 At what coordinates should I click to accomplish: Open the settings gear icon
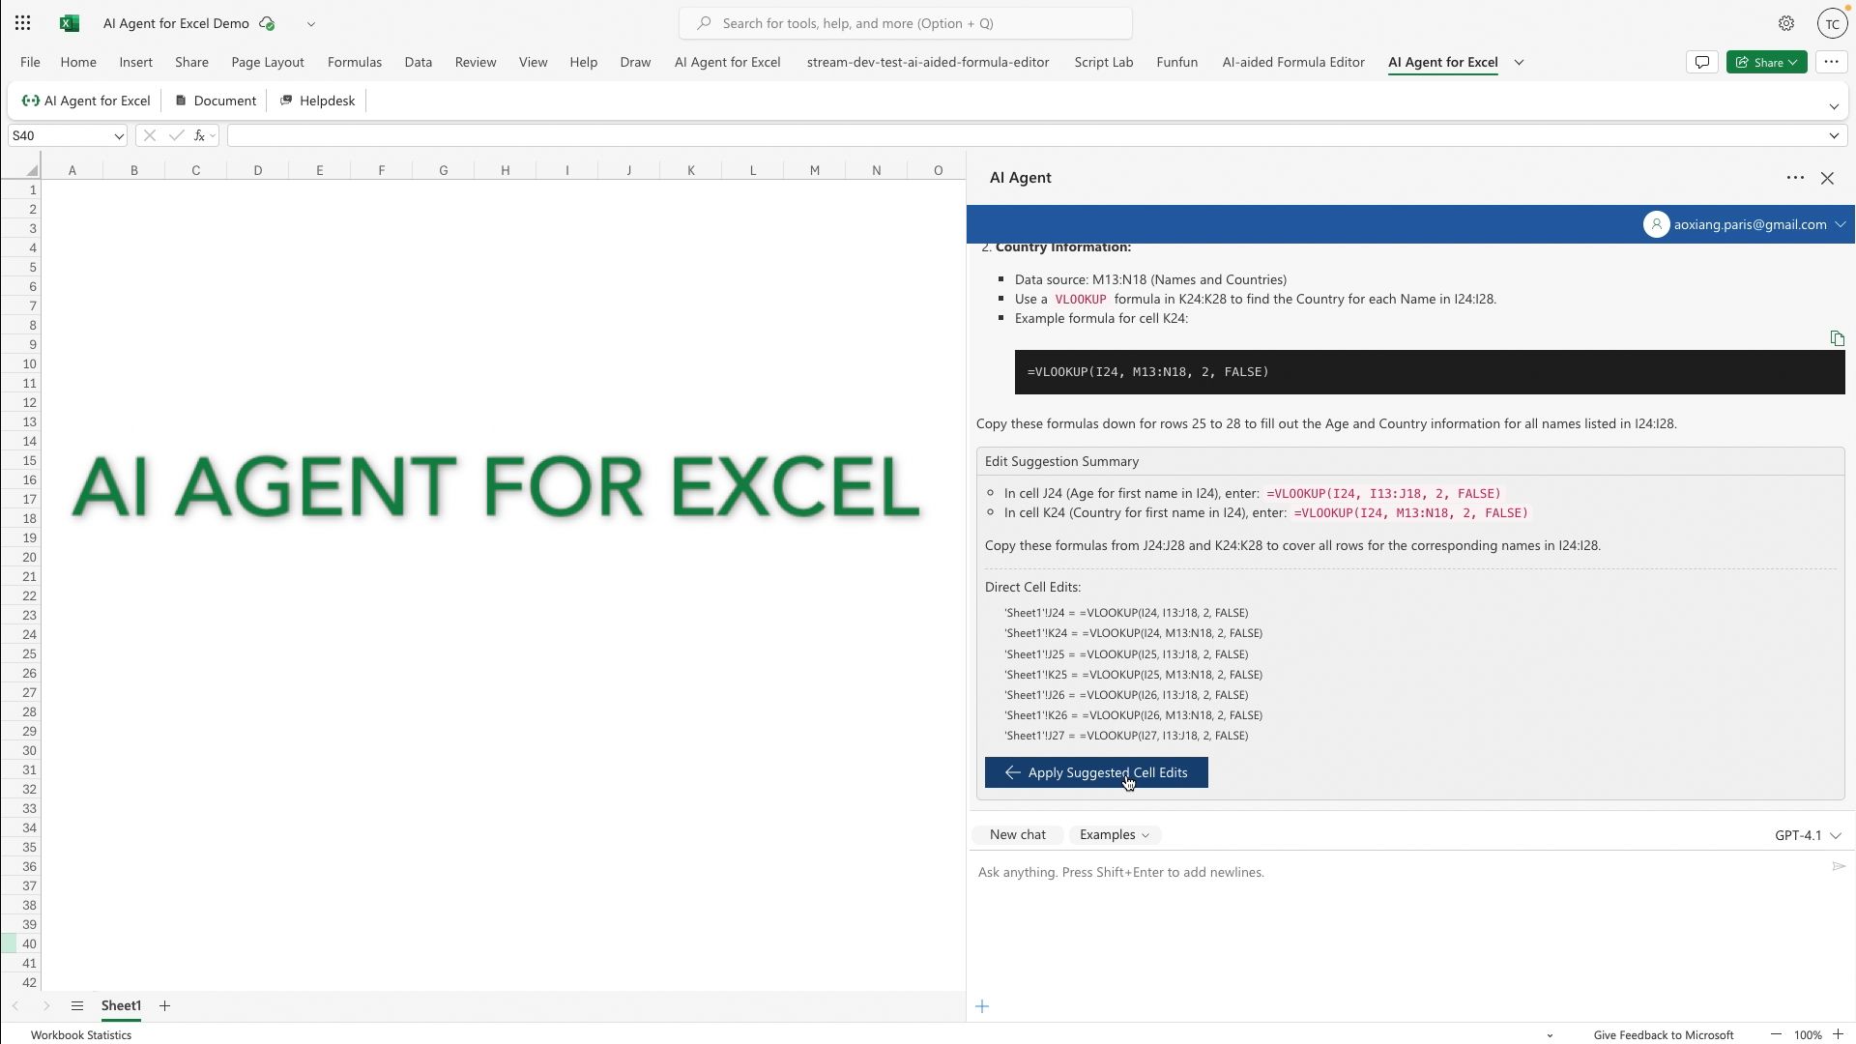[1786, 23]
